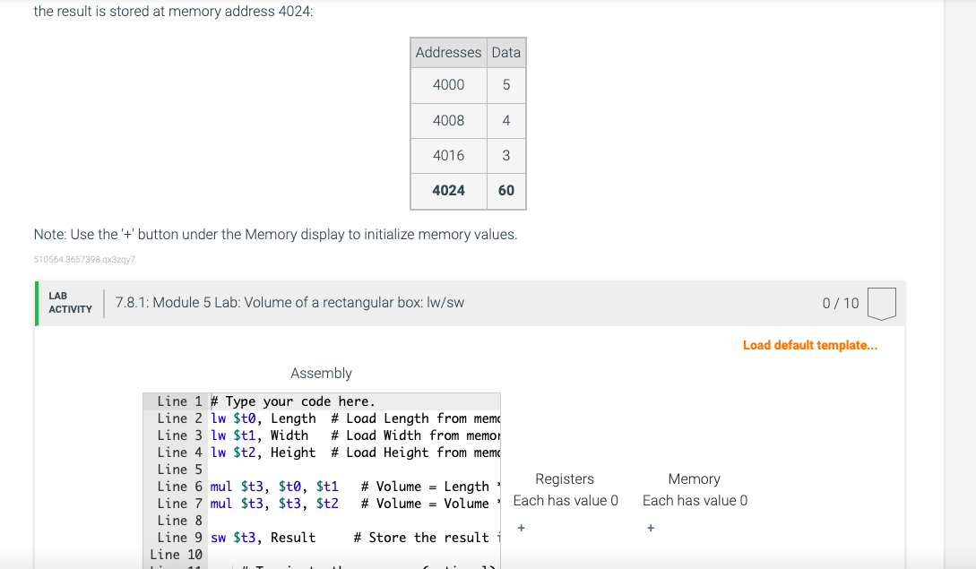Select the lw $t0, Length instruction on Line 2
Screen dimensions: 976x569
tap(260, 418)
